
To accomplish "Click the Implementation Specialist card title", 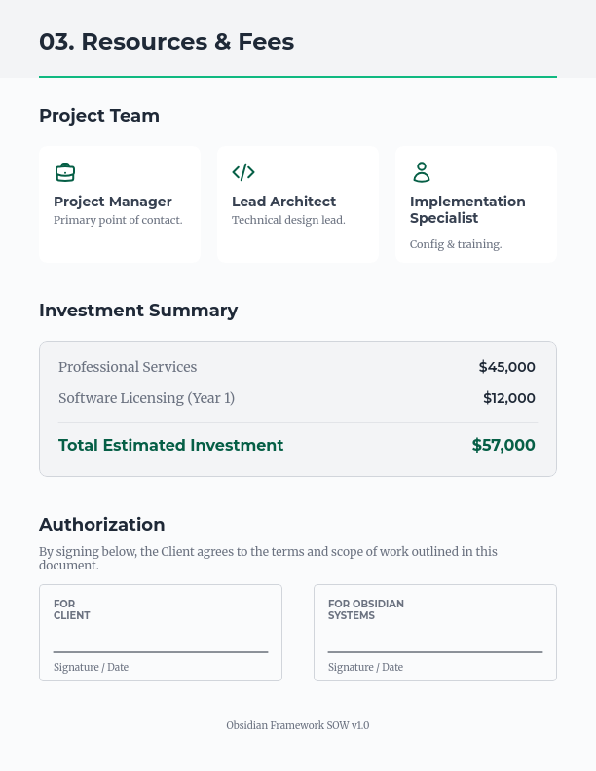I will tap(467, 209).
